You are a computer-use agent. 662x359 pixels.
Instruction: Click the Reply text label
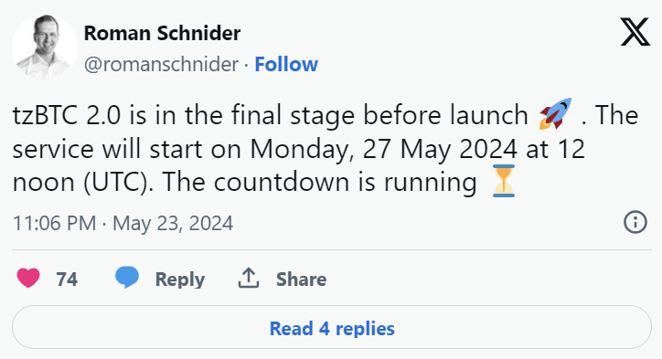(180, 280)
